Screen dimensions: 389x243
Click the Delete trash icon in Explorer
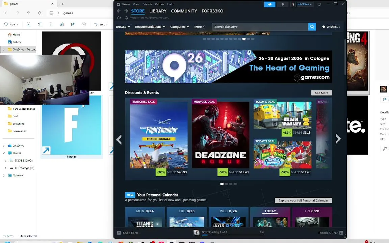(x=84, y=24)
